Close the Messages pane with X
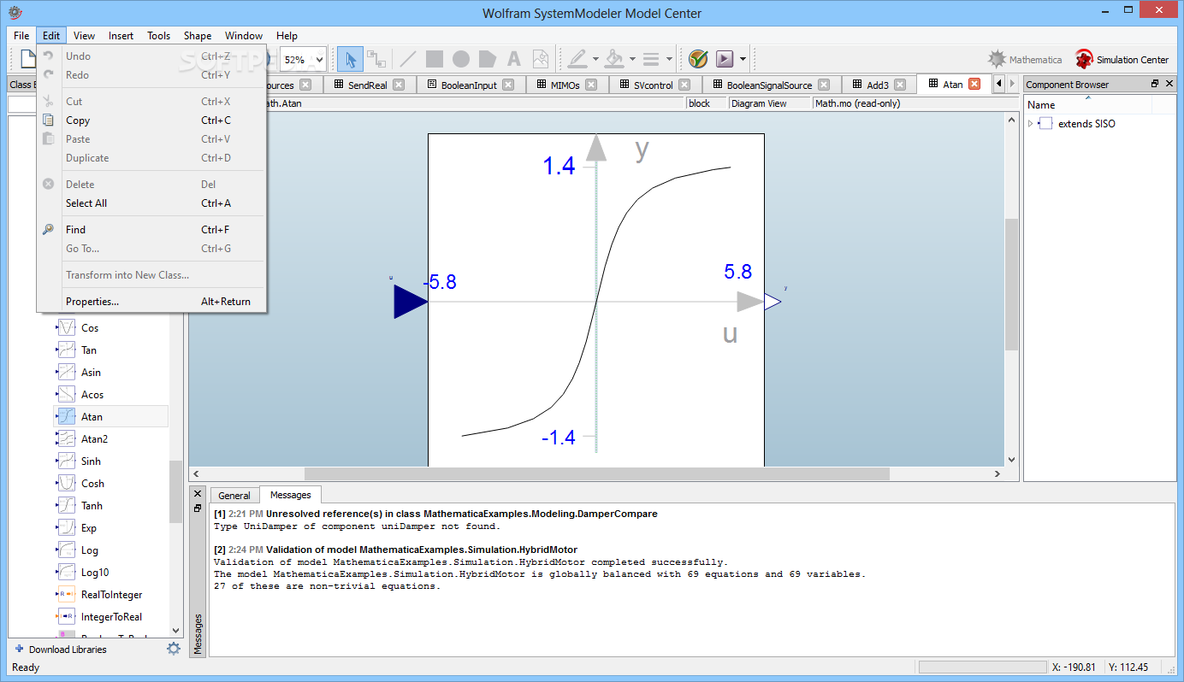Image resolution: width=1184 pixels, height=682 pixels. tap(198, 494)
